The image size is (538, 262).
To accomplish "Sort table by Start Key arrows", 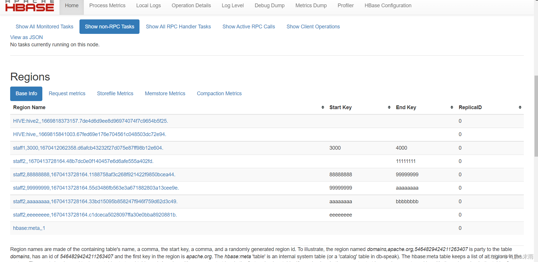I will coord(389,107).
